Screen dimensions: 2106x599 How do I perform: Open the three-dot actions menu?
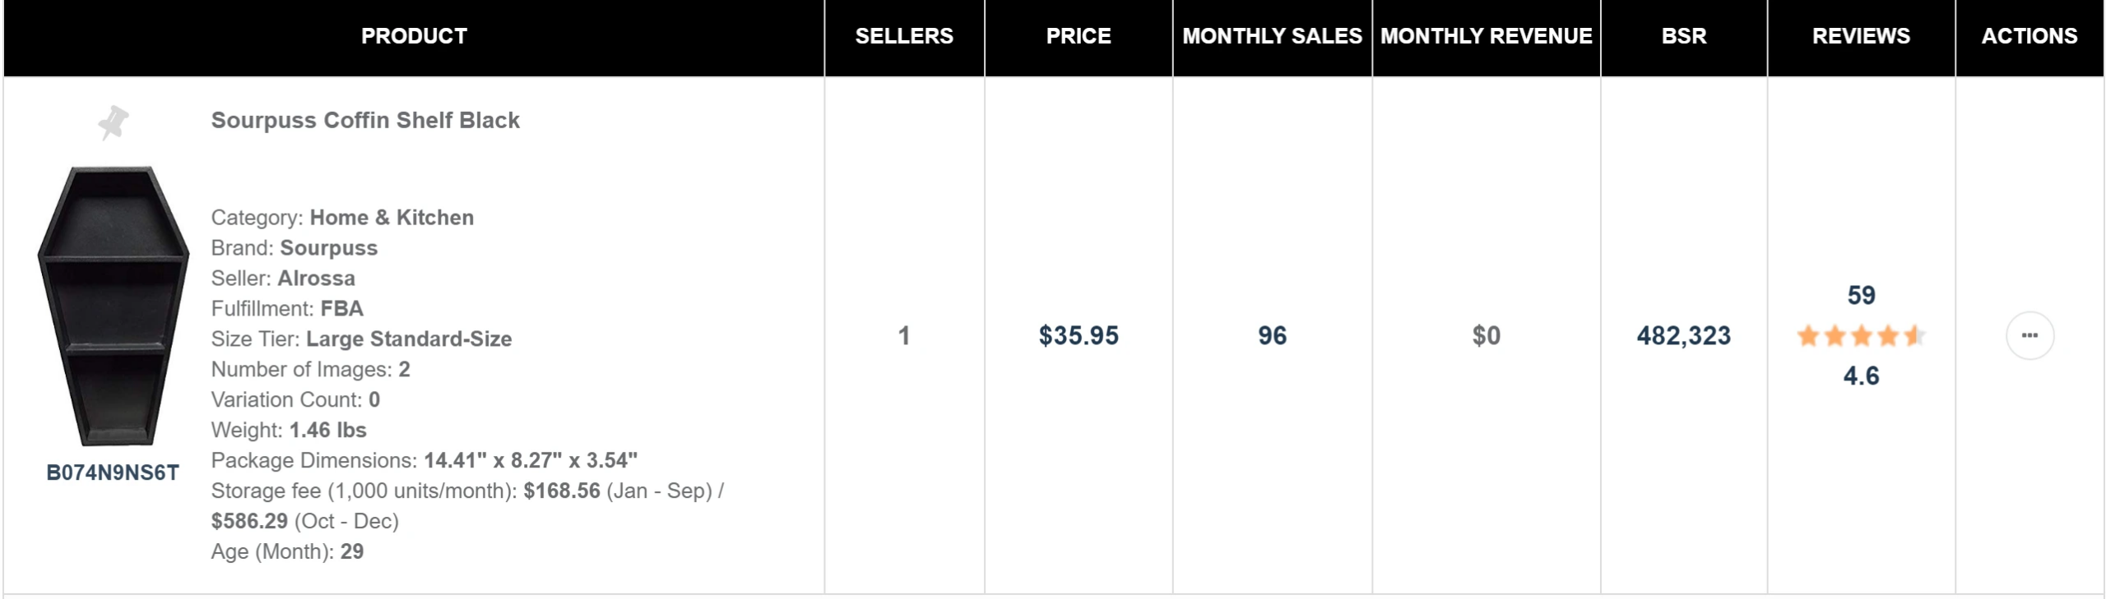[x=2029, y=335]
